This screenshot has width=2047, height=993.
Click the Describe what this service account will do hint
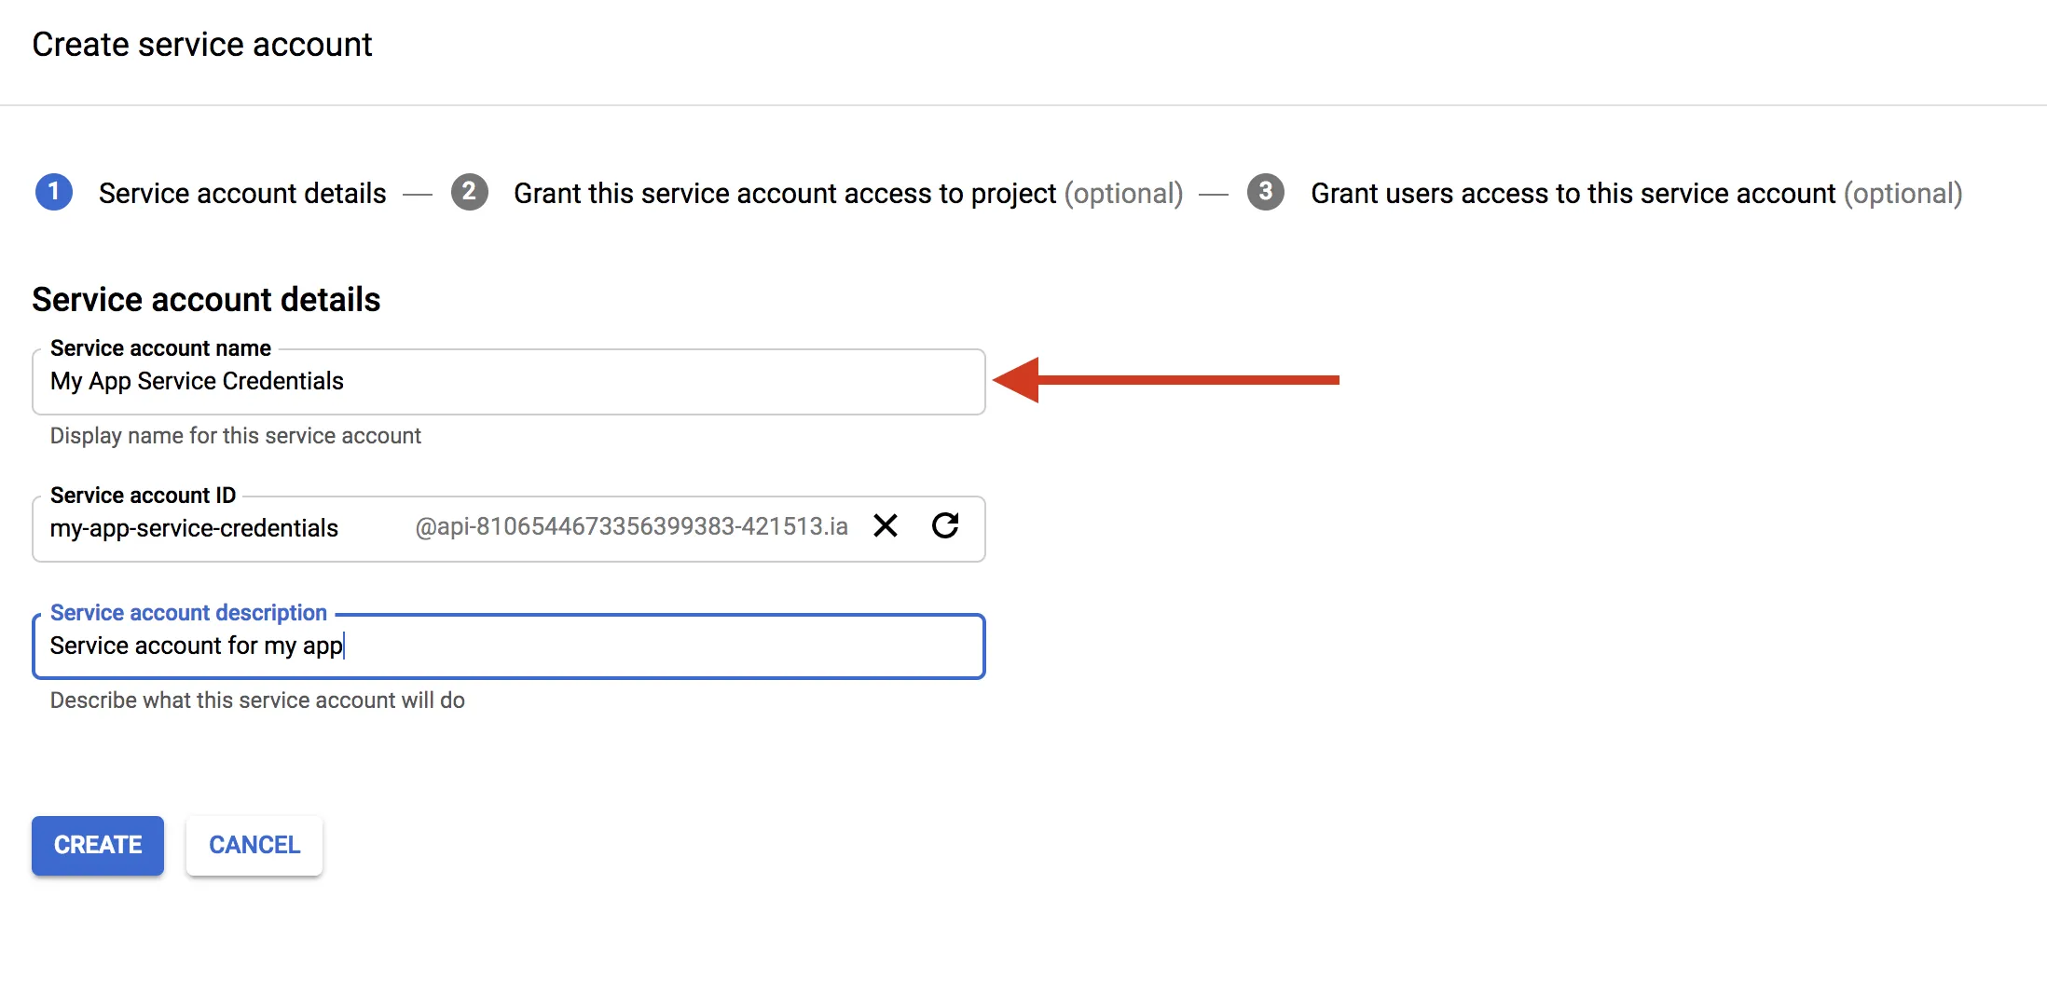click(257, 701)
